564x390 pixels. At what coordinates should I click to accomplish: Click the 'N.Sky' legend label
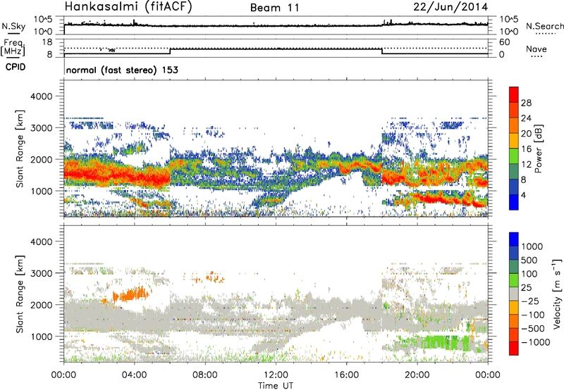pos(13,26)
